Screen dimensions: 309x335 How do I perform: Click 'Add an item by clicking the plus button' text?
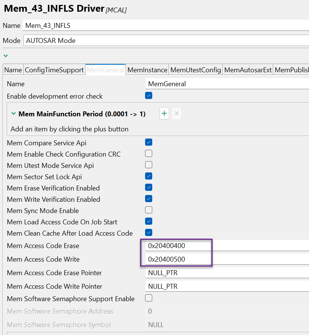click(69, 129)
